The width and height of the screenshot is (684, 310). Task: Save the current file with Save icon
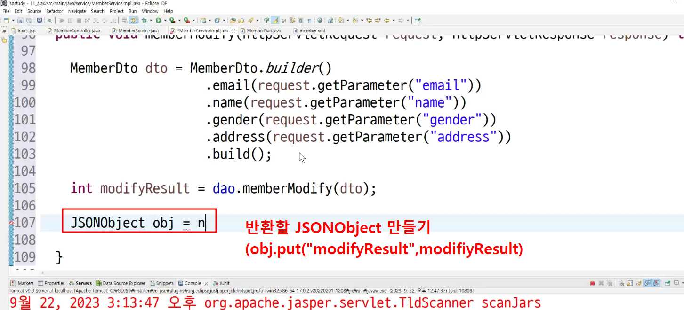[20, 21]
